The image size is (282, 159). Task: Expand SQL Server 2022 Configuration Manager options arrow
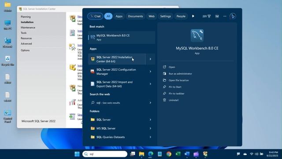(150, 72)
